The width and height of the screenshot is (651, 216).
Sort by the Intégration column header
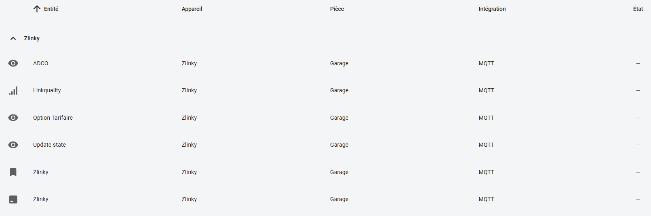tap(492, 9)
